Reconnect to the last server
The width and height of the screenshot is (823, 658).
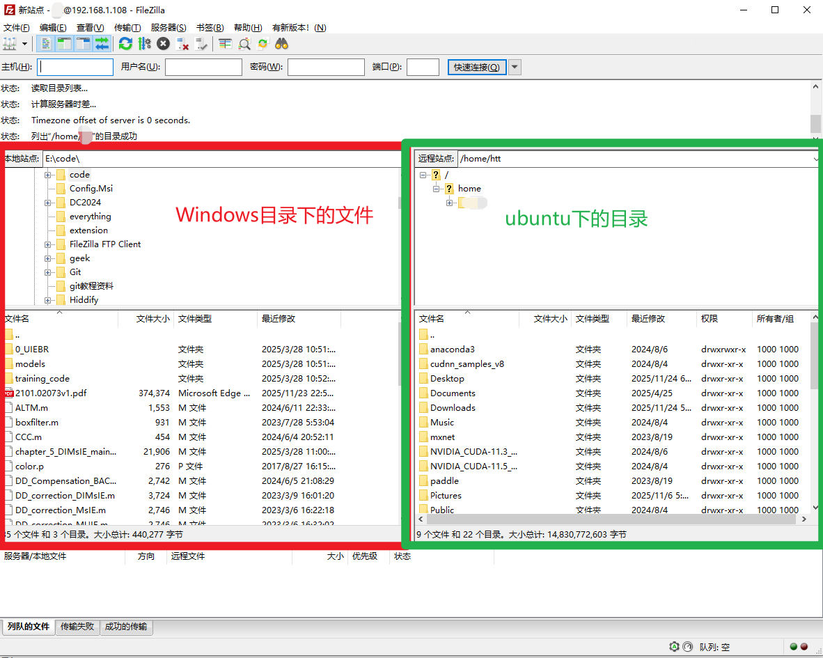click(x=201, y=44)
